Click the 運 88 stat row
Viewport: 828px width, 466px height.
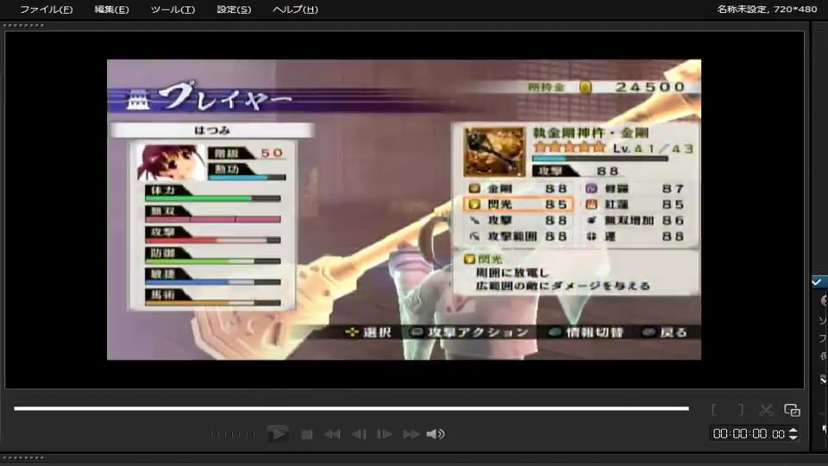(636, 236)
